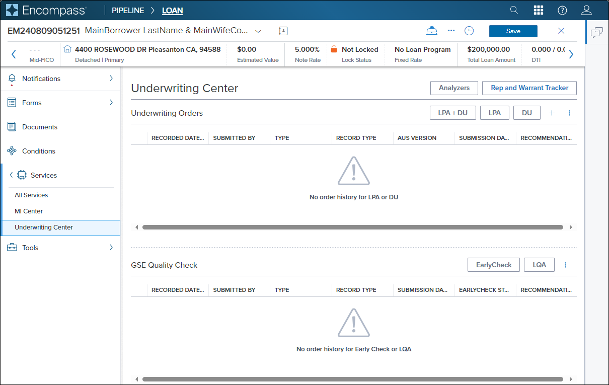Open the apps grid icon
The height and width of the screenshot is (385, 609).
538,10
